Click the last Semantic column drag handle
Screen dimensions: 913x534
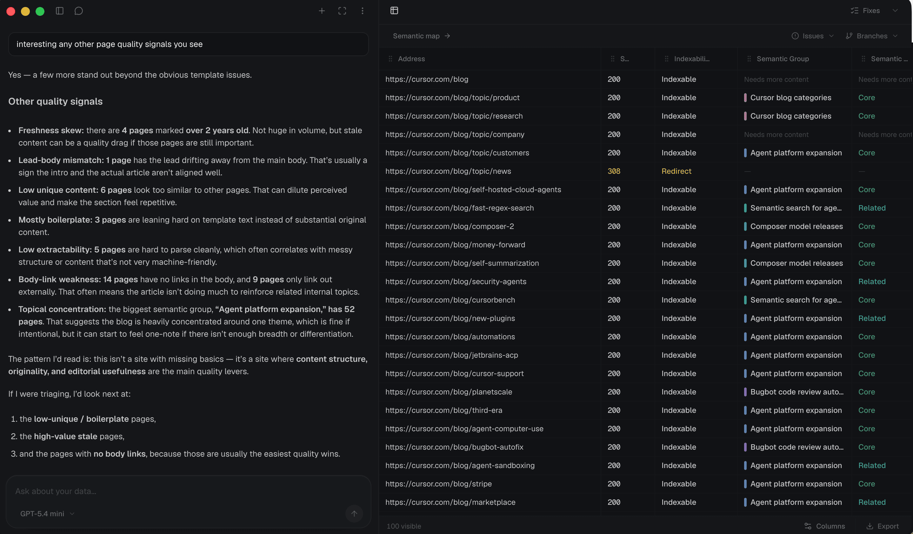point(863,59)
